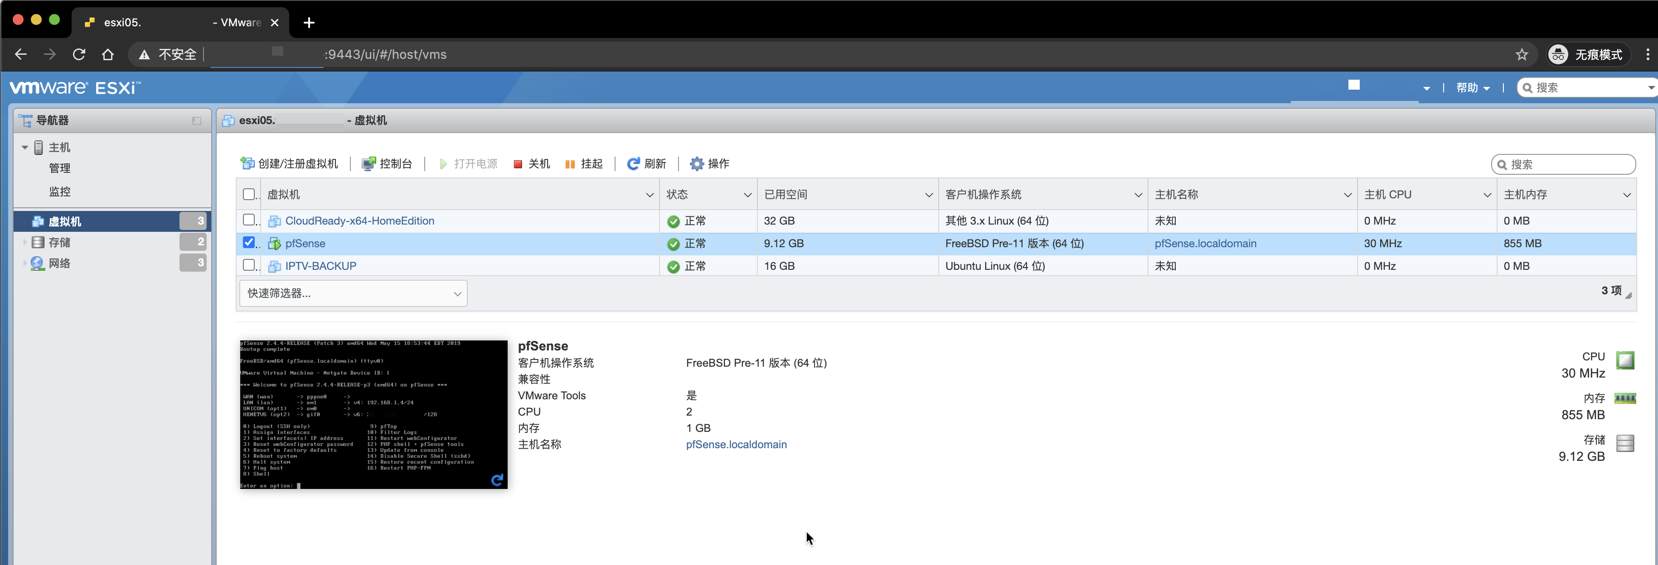
Task: Collapse the 主机 tree node
Action: pyautogui.click(x=24, y=148)
